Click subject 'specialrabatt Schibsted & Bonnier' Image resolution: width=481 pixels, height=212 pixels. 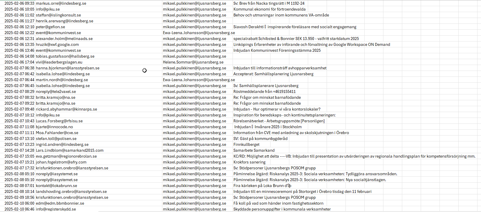(296, 39)
